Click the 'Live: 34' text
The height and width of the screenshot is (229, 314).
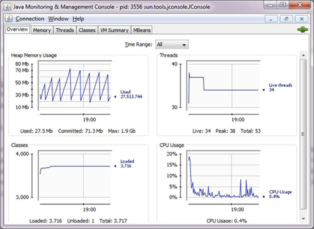point(202,131)
